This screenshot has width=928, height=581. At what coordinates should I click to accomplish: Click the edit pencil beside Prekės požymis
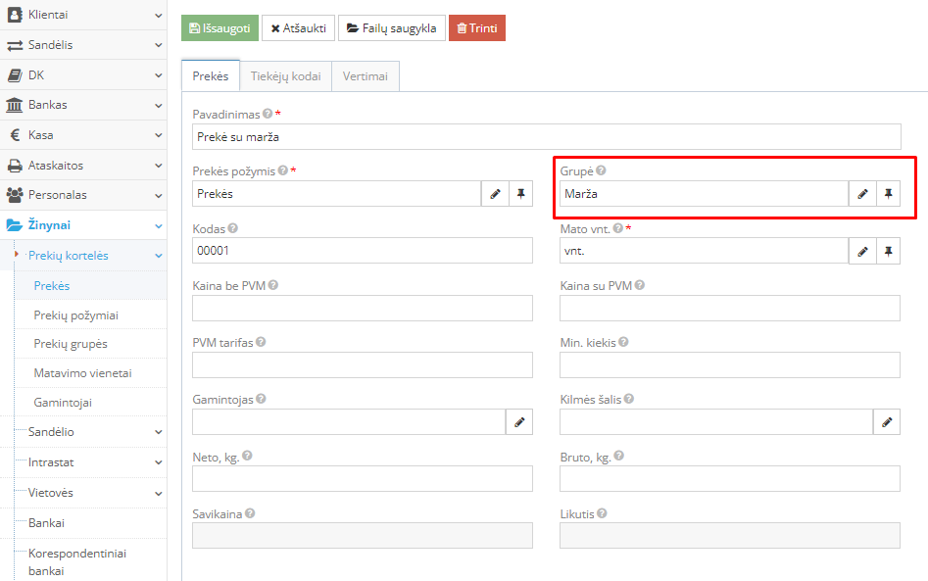pos(495,194)
